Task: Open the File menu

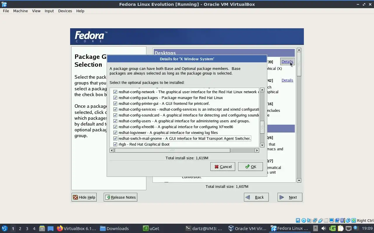Action: point(6,11)
